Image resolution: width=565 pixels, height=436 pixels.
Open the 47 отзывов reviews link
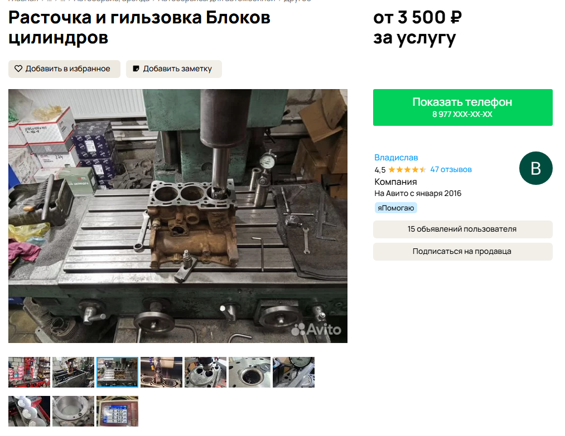pyautogui.click(x=451, y=169)
